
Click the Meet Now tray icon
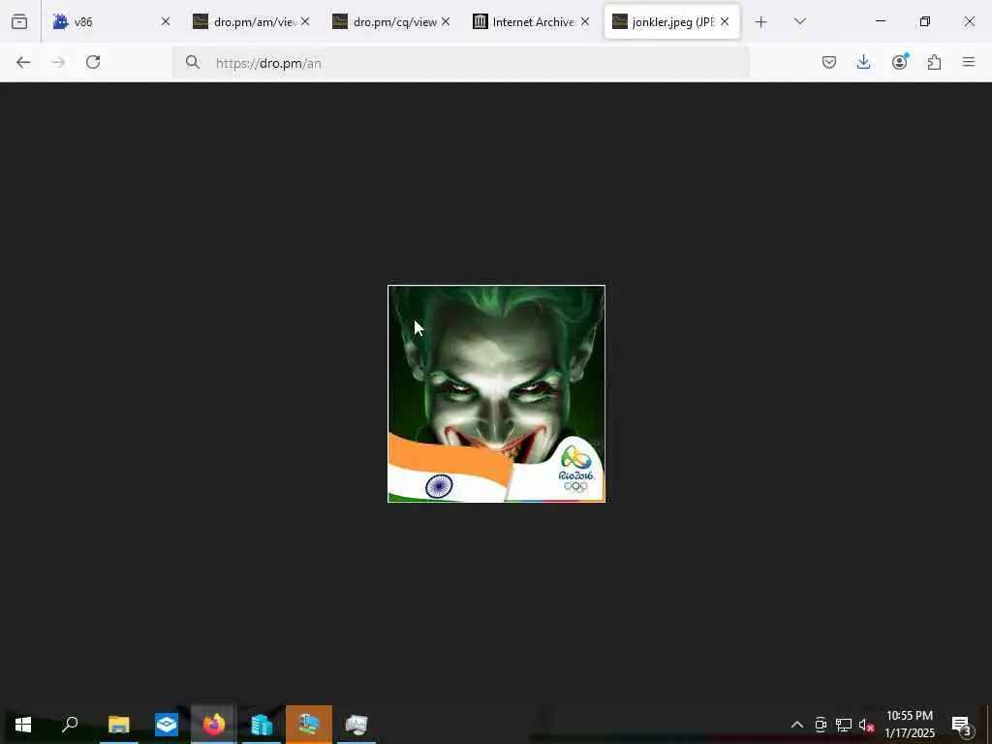(x=821, y=725)
